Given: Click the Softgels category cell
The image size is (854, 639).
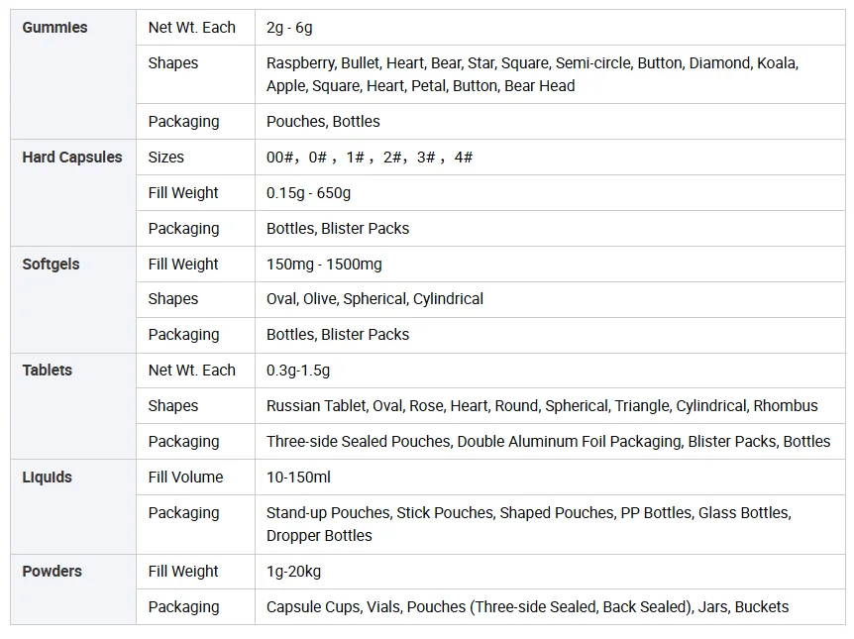Looking at the screenshot, I should tap(73, 299).
